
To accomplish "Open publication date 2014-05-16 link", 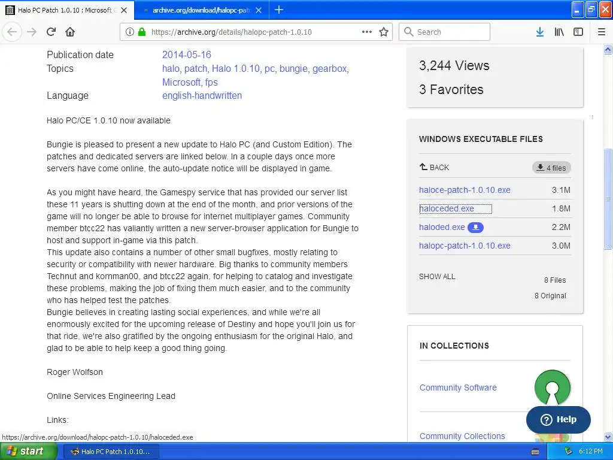I will click(187, 55).
